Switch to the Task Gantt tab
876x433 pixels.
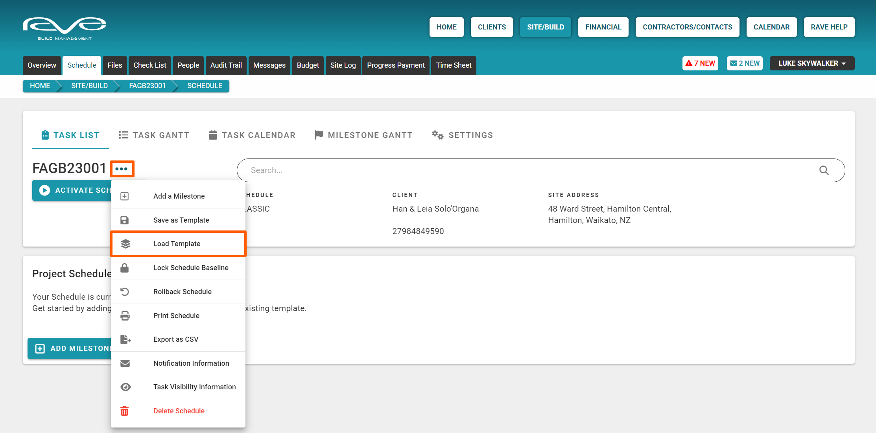[x=154, y=135]
